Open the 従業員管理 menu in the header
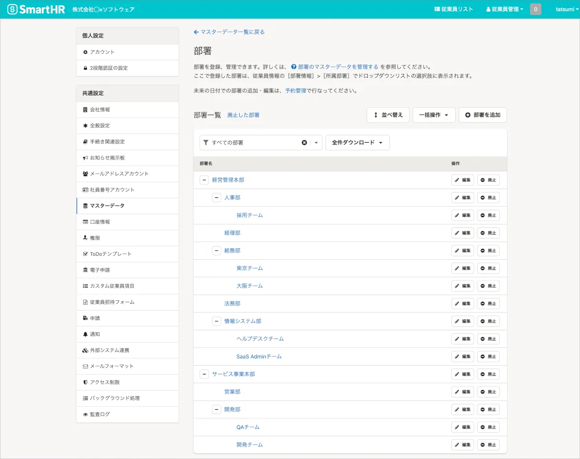Image resolution: width=580 pixels, height=459 pixels. [x=505, y=9]
